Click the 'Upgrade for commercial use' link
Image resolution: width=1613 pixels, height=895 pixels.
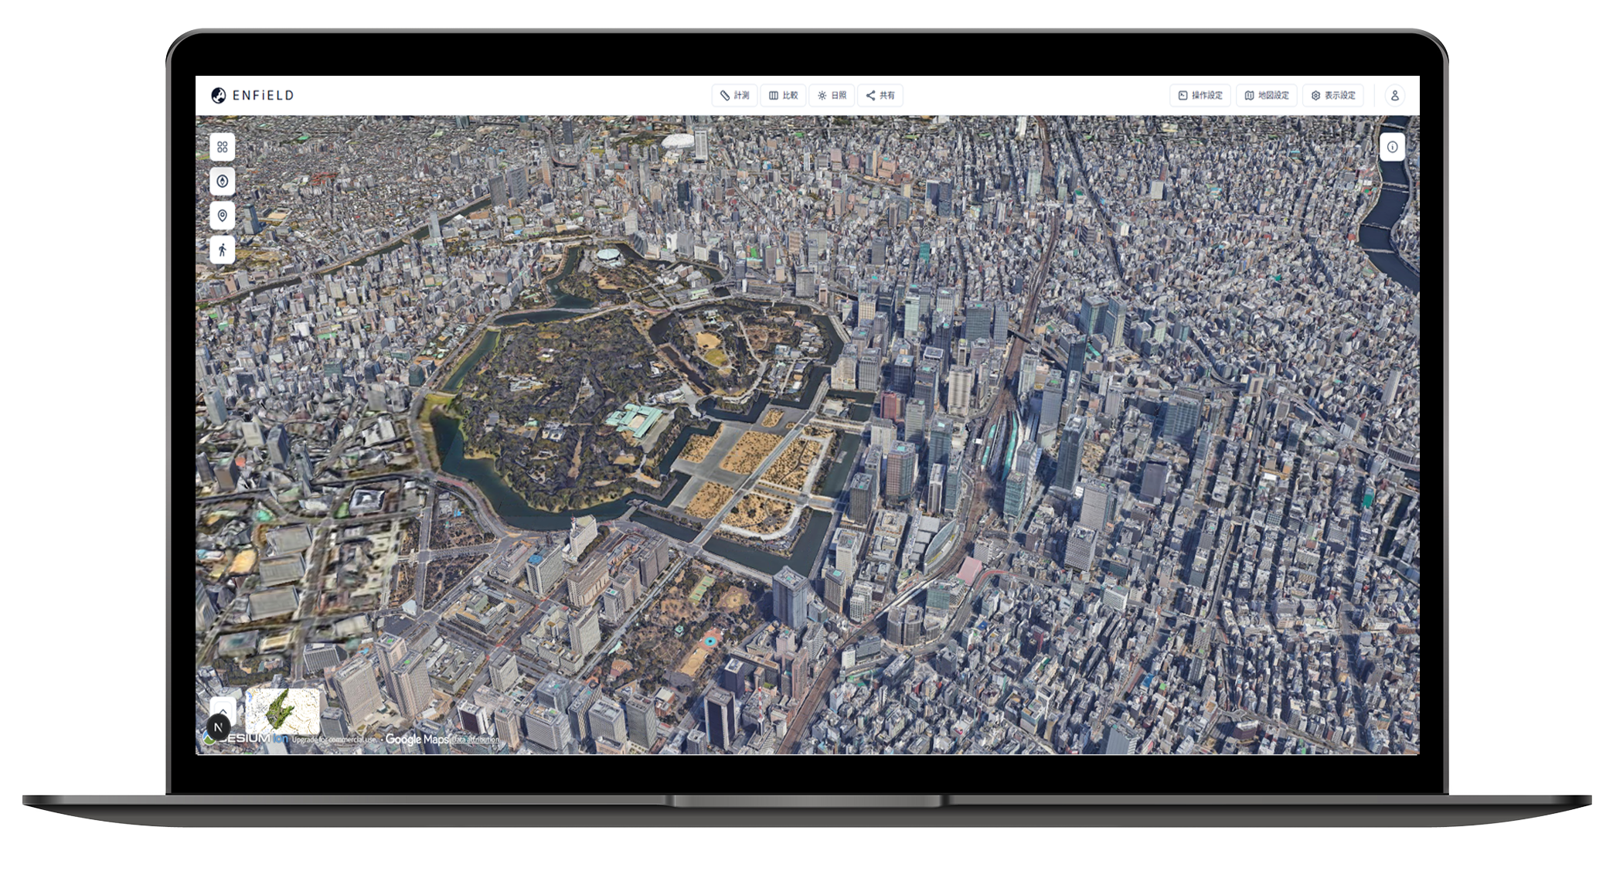[335, 740]
